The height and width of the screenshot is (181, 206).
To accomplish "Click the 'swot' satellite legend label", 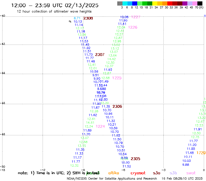I will (191, 173).
